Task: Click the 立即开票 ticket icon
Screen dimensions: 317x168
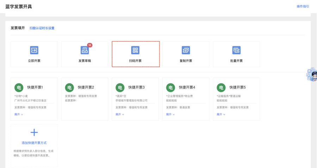Action: (x=34, y=50)
